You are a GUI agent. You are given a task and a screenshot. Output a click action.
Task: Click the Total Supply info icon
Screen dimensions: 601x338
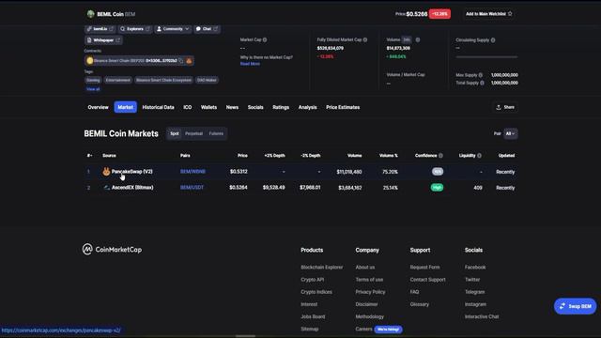pos(482,83)
